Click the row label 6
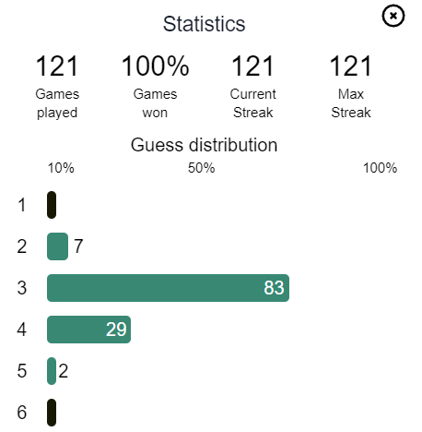The image size is (422, 432). (22, 413)
